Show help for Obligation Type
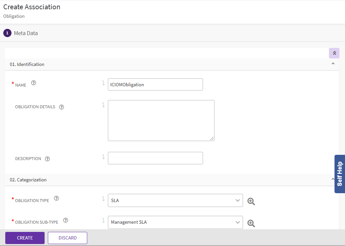The width and height of the screenshot is (345, 246). (56, 198)
